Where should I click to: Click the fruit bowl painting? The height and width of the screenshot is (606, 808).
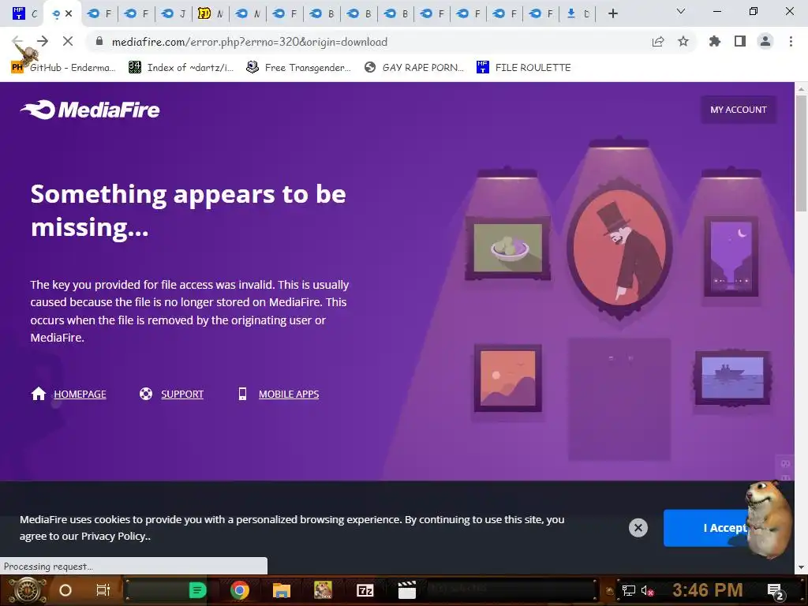[x=508, y=248]
